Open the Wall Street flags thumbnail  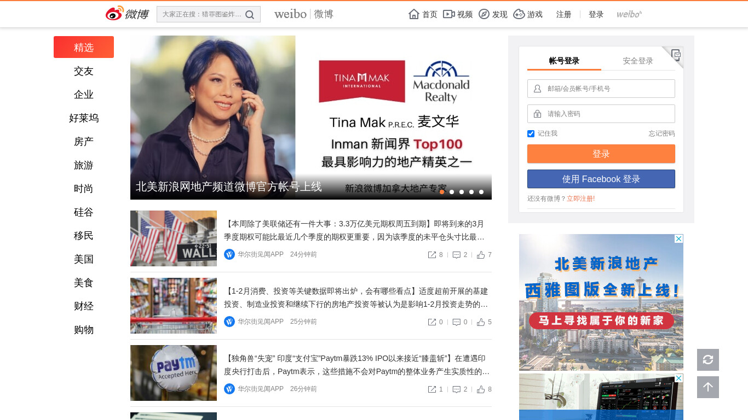click(174, 238)
